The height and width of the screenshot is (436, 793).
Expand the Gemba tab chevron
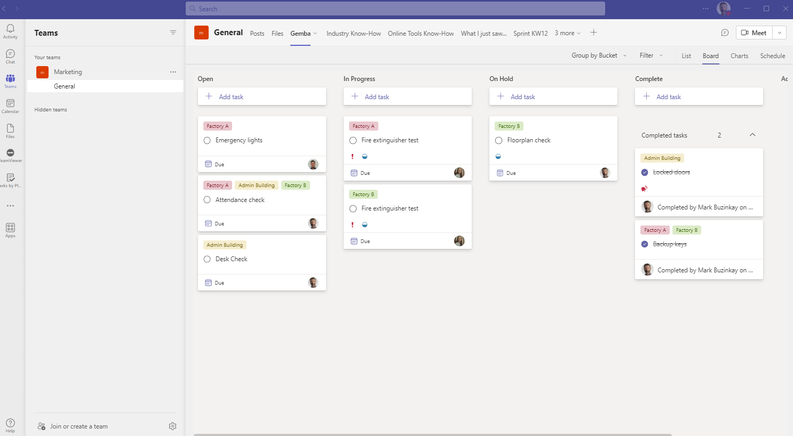coord(315,34)
